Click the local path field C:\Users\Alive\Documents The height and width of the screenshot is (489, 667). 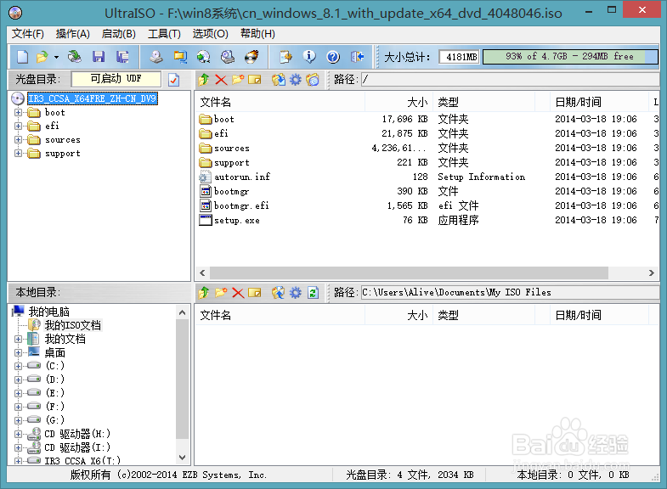(510, 293)
